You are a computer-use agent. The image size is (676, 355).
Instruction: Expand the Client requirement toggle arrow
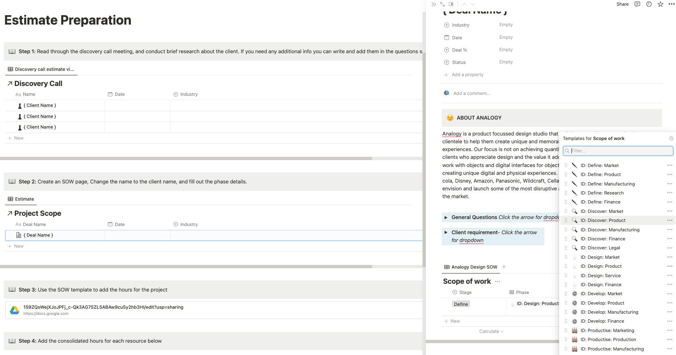[446, 232]
